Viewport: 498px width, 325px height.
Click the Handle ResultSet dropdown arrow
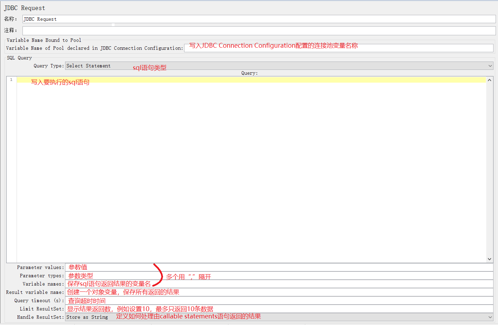(x=490, y=317)
